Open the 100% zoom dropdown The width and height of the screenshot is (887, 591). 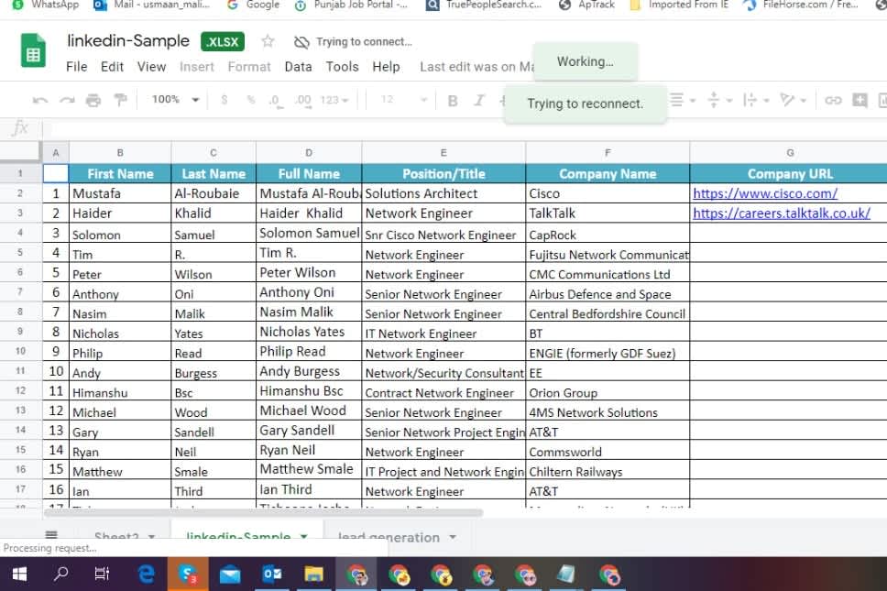(175, 100)
